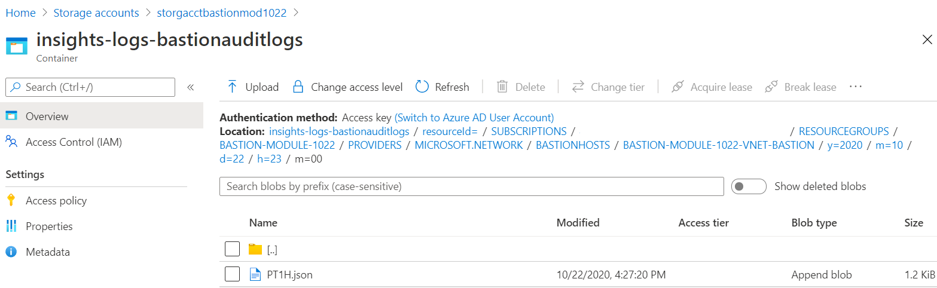Image resolution: width=937 pixels, height=288 pixels.
Task: Open storgacctbastionmod1022 breadcrumb
Action: (221, 13)
